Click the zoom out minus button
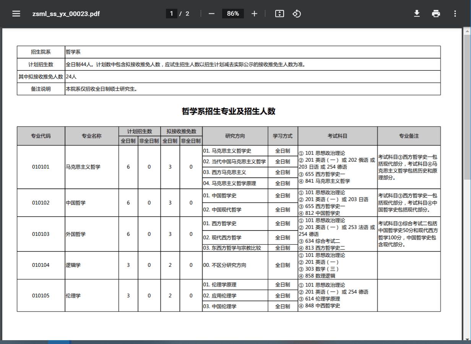Screen dimensions: 471x344 [211, 14]
